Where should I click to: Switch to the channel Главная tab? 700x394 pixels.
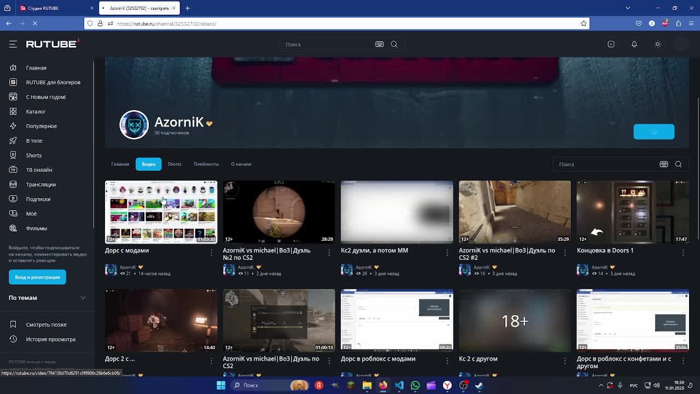(x=120, y=164)
